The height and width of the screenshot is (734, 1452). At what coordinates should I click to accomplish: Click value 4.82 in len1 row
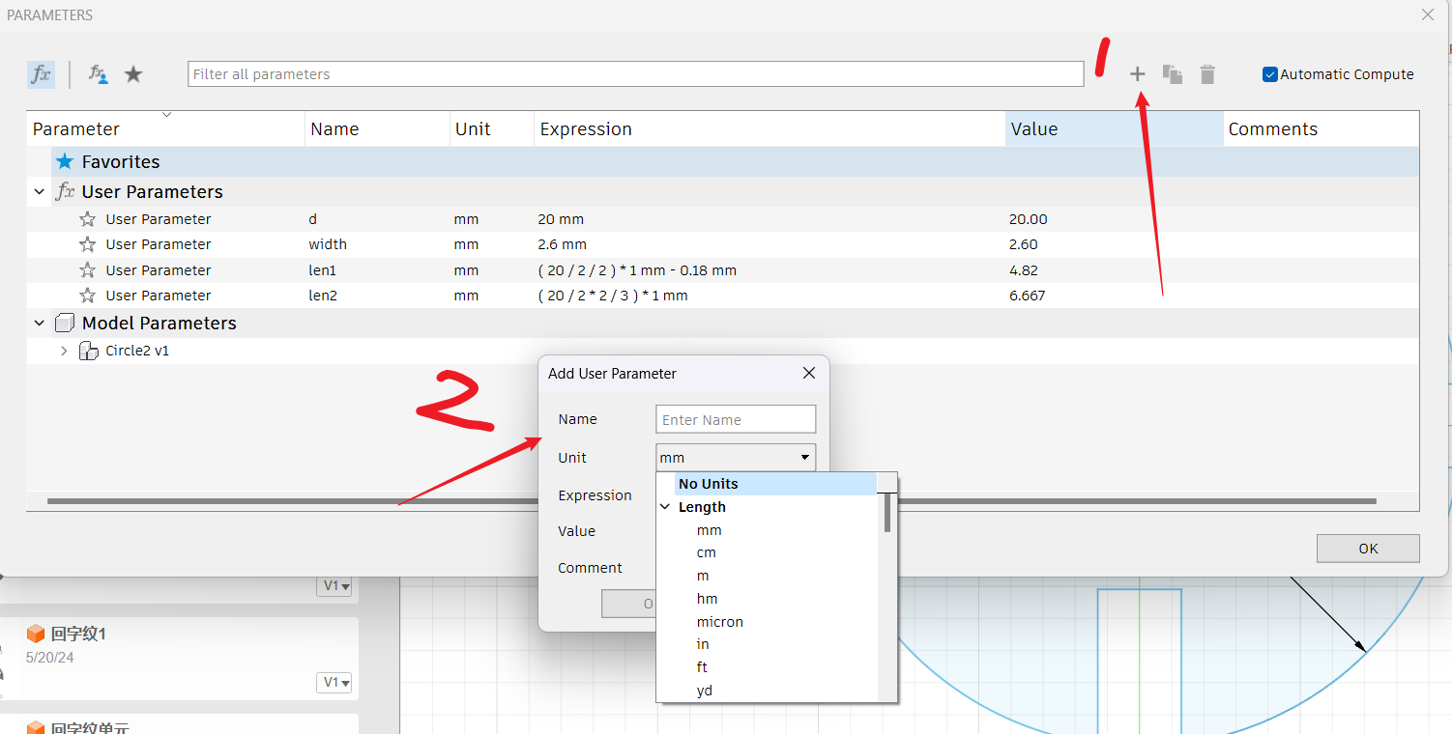click(1024, 270)
